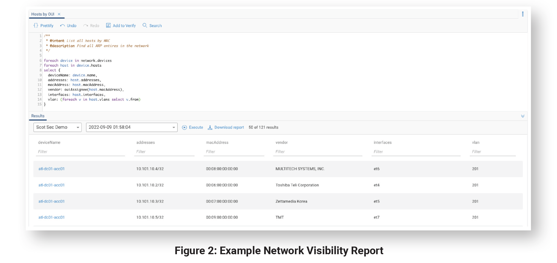Click the vlan column header
The image size is (557, 263).
(475, 143)
